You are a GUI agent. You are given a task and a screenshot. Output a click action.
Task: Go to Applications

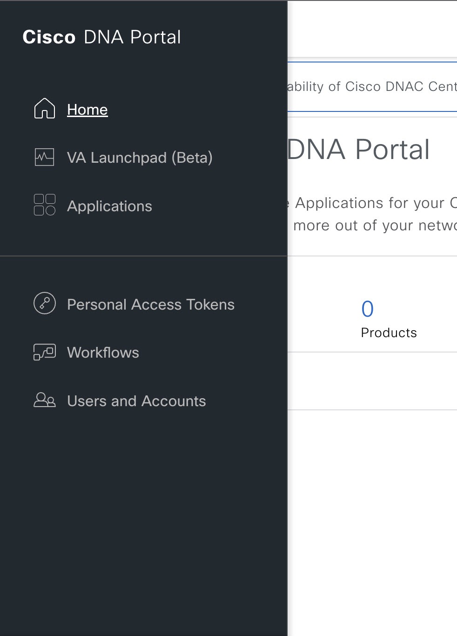tap(109, 206)
